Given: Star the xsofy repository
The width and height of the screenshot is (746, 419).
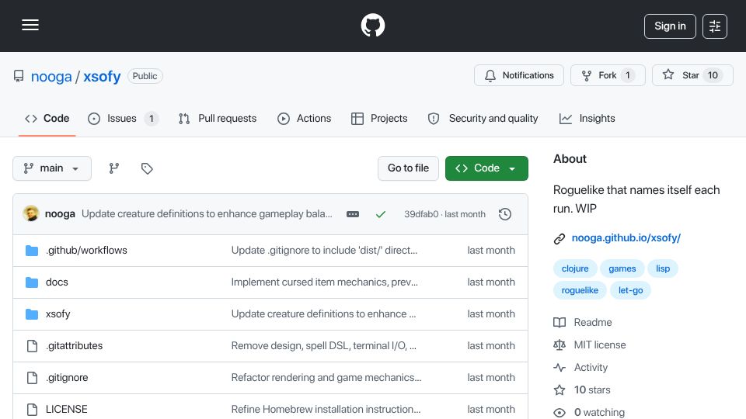Looking at the screenshot, I should pyautogui.click(x=692, y=75).
